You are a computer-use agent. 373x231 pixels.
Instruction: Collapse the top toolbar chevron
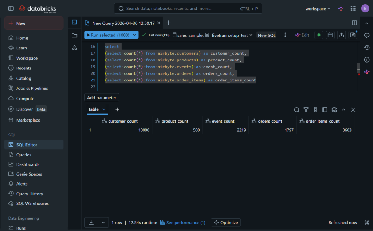[x=366, y=23]
